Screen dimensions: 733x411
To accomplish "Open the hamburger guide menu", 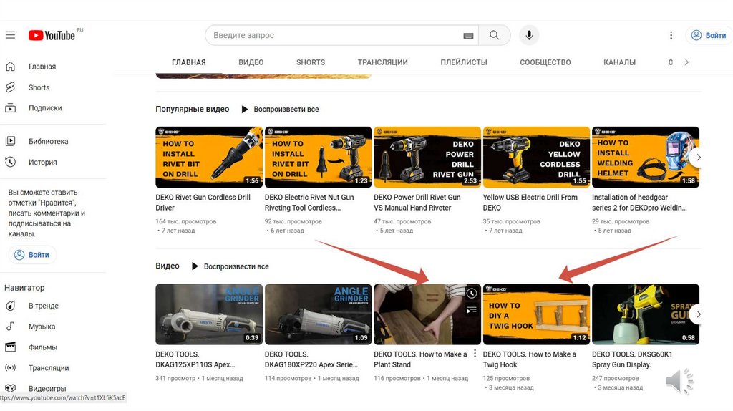I will point(10,35).
